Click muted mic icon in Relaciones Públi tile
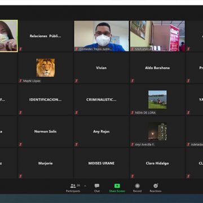203x203 pixels. tap(20, 49)
